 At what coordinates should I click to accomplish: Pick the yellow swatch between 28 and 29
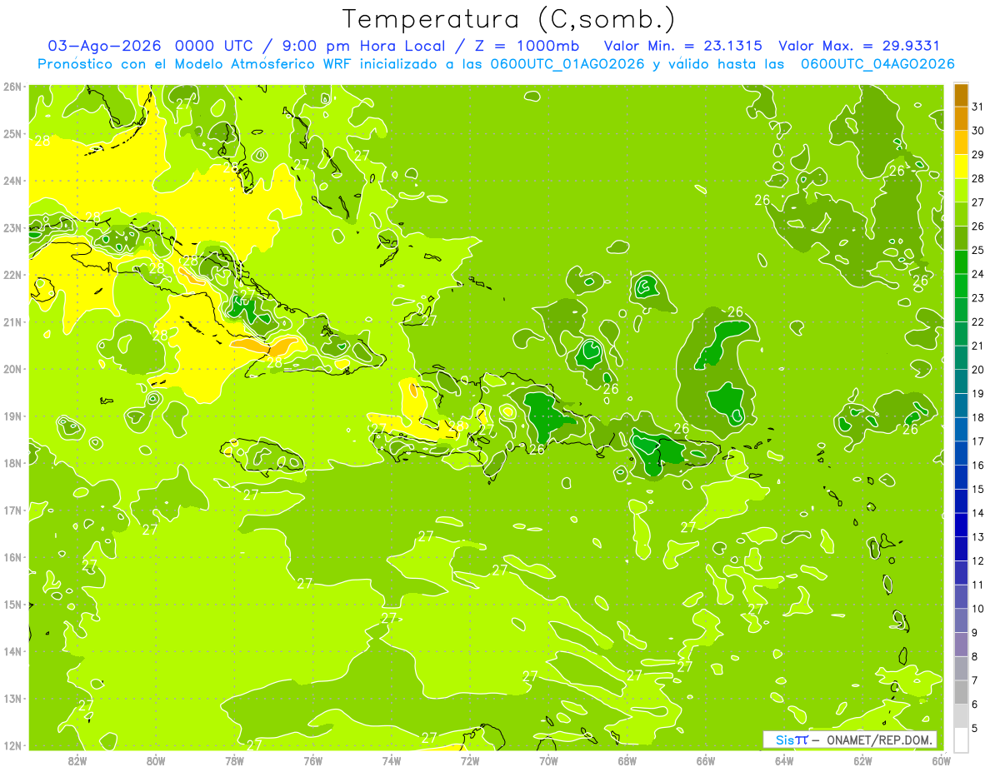tap(961, 166)
